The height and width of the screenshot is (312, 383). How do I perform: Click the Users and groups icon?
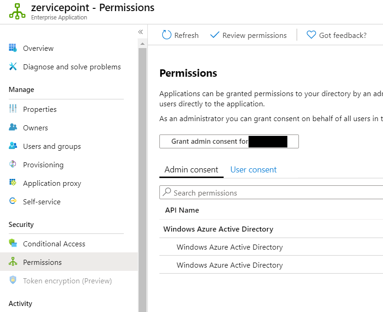[13, 146]
